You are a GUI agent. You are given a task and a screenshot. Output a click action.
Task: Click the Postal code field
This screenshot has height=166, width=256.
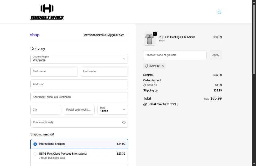[79, 110]
